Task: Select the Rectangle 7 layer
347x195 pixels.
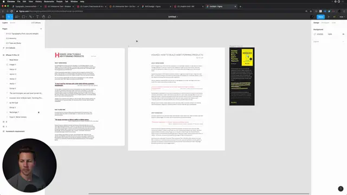Action: tap(14, 112)
